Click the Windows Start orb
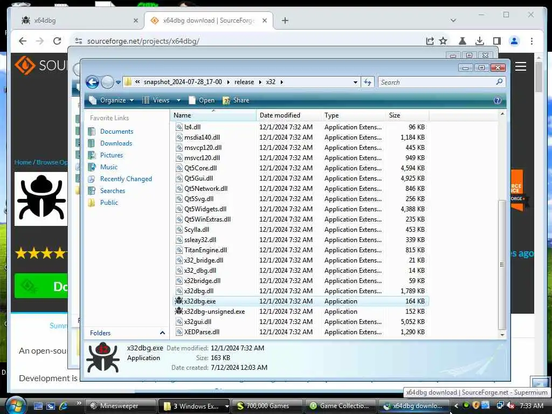Screen dimensions: 552x414 (x=15, y=405)
